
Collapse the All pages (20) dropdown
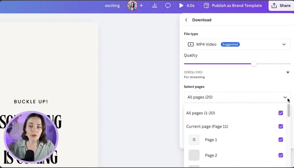click(237, 97)
